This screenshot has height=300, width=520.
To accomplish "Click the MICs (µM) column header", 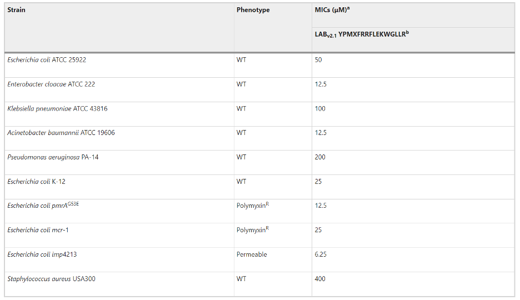I will click(331, 10).
